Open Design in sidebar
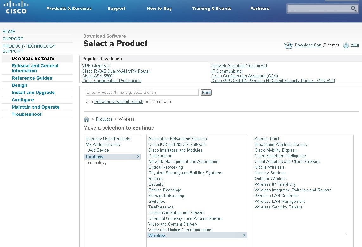The image size is (362, 247). tap(19, 85)
